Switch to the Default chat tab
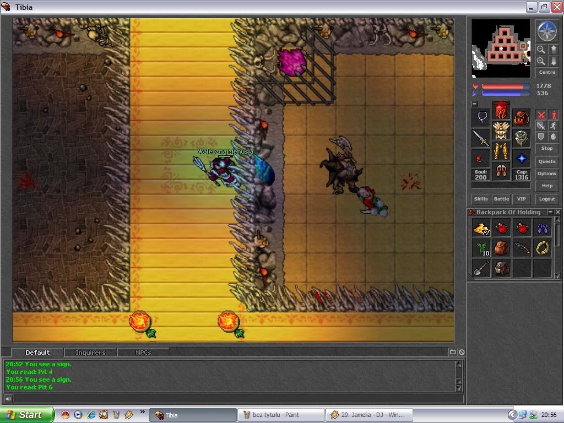 point(37,352)
